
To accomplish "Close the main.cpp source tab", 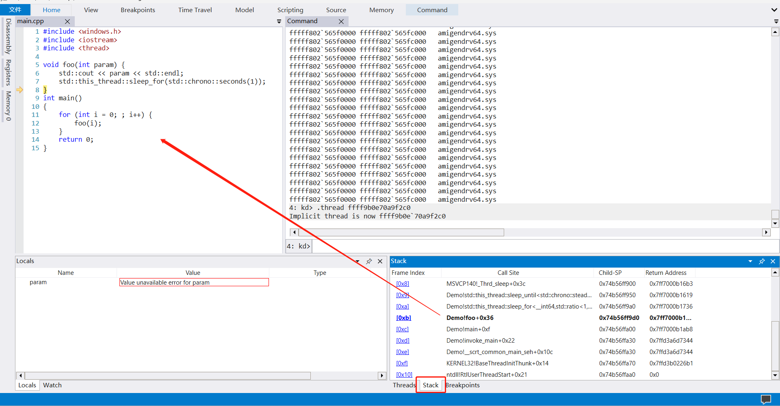I will (x=67, y=22).
